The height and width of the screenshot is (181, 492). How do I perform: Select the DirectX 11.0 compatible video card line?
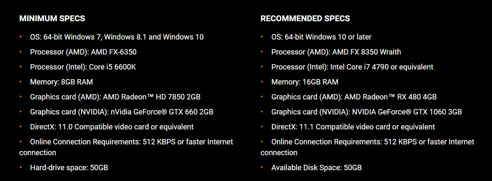(112, 127)
